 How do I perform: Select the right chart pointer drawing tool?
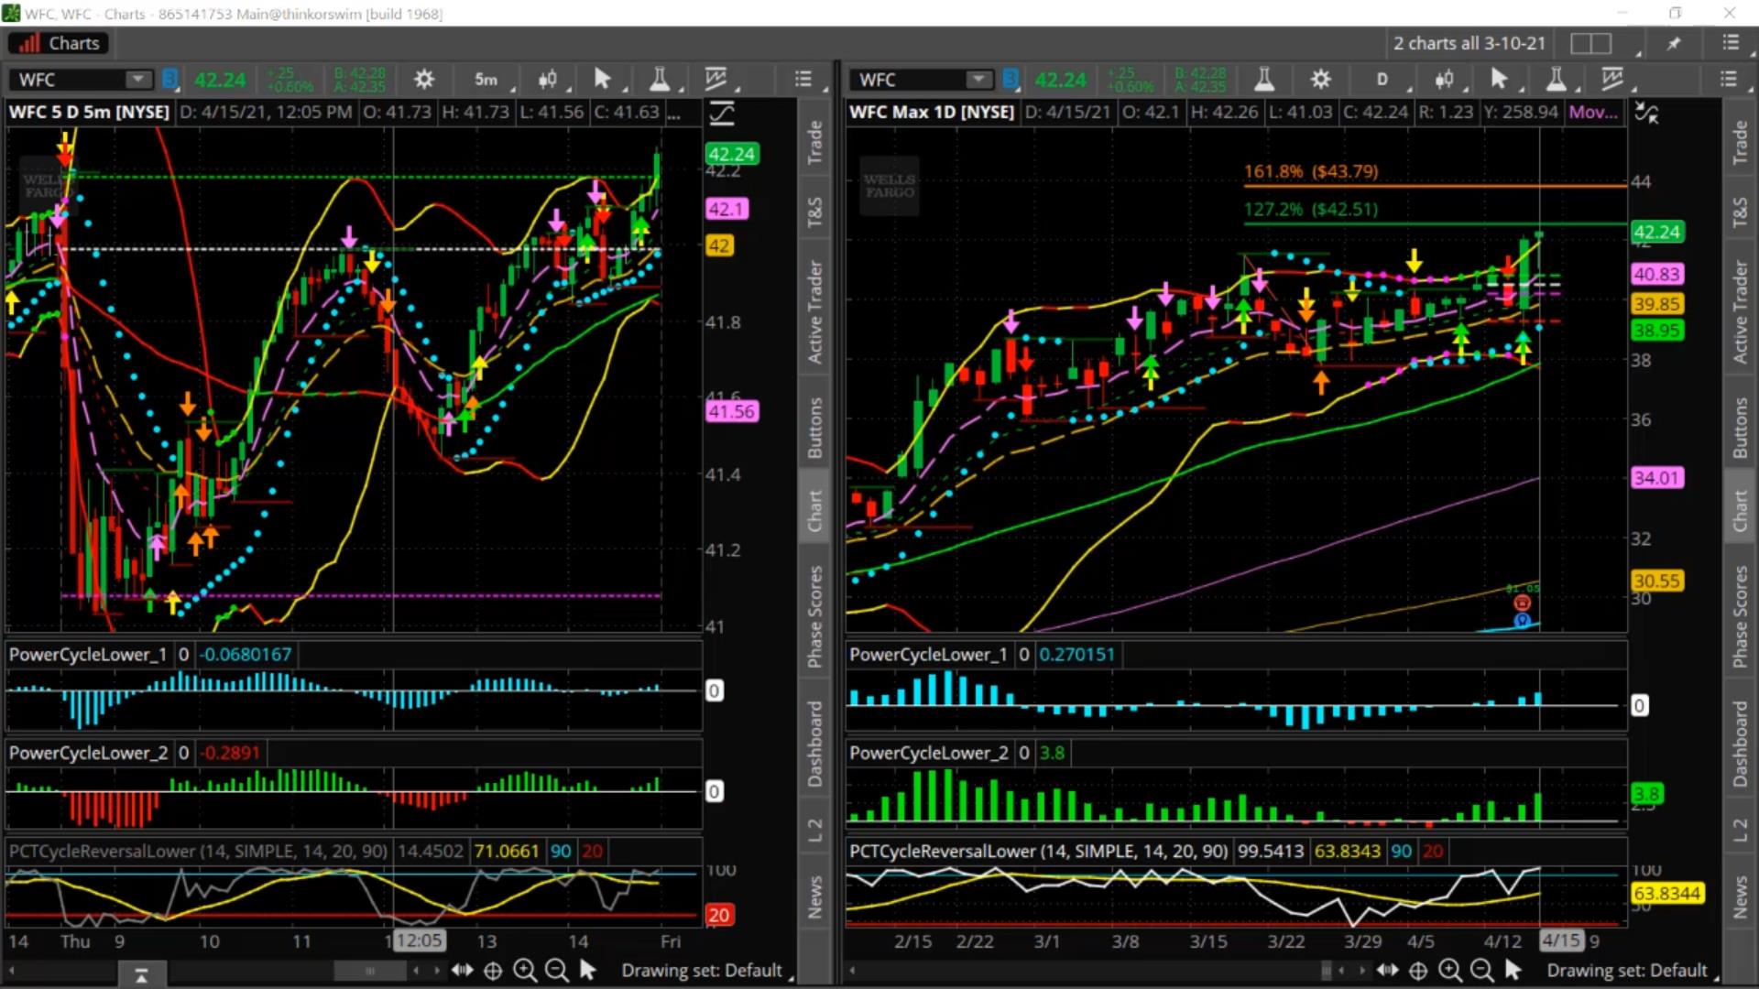(x=1500, y=80)
